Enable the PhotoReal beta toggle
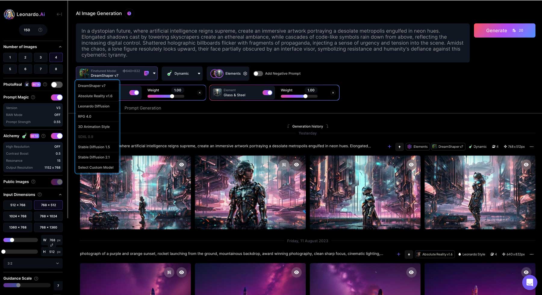 tap(56, 85)
